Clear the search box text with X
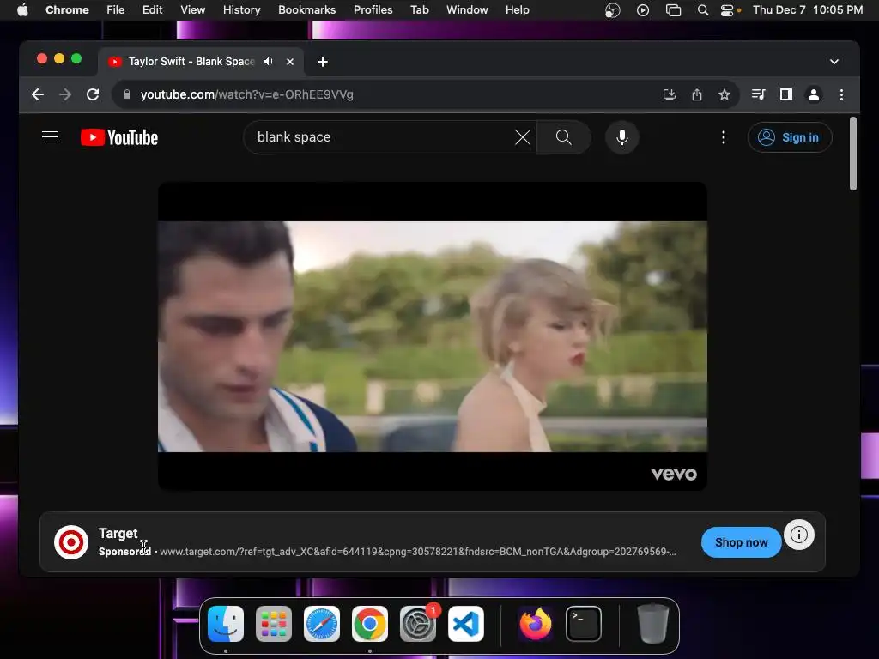The height and width of the screenshot is (659, 879). 523,137
